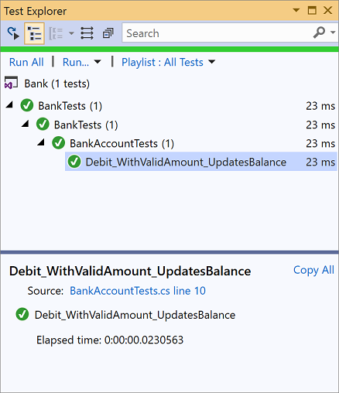Click the Group By toolbar icon
The image size is (339, 393).
pyautogui.click(x=56, y=33)
